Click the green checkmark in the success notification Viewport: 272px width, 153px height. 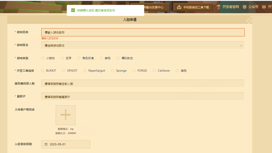(x=73, y=10)
